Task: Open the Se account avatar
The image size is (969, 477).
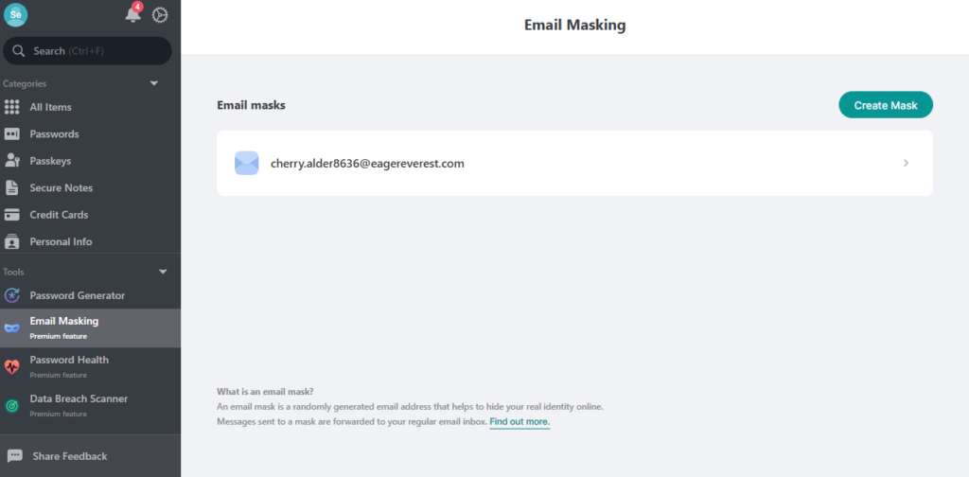Action: pos(15,15)
